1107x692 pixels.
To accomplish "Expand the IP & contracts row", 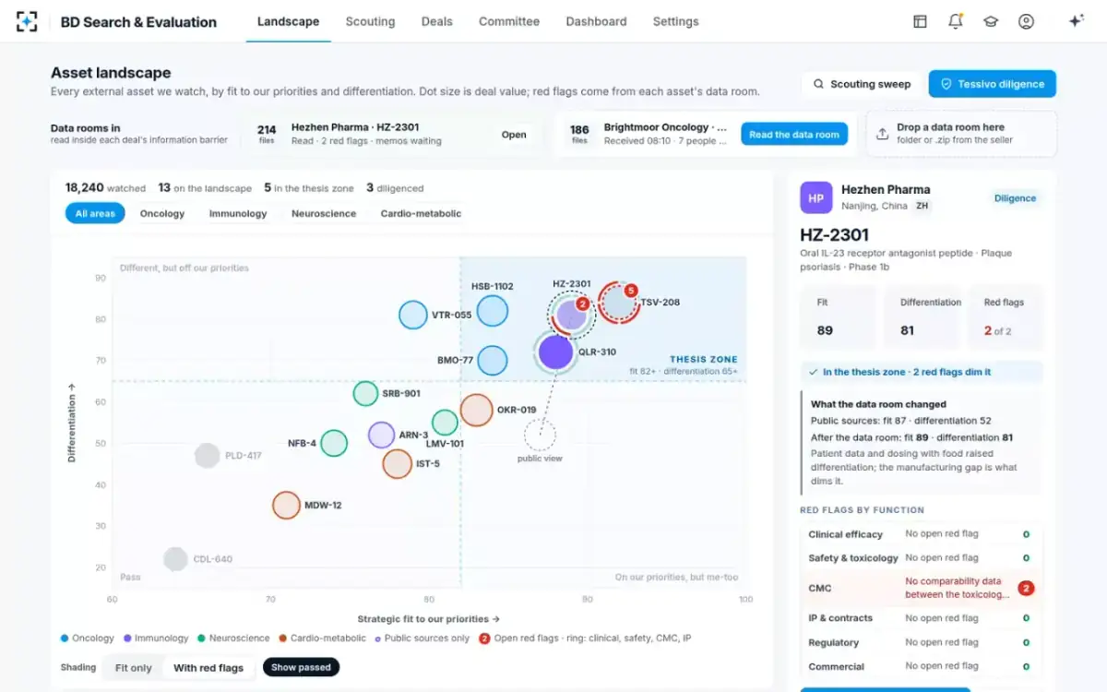I will (x=920, y=618).
